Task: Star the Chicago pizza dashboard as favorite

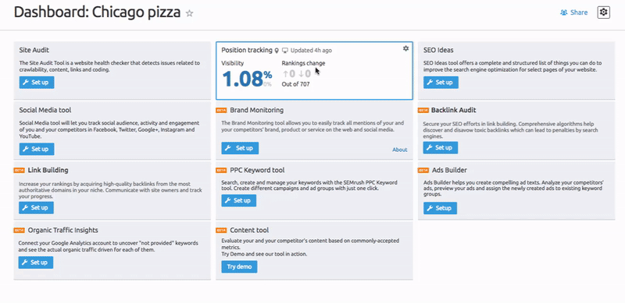Action: (190, 13)
